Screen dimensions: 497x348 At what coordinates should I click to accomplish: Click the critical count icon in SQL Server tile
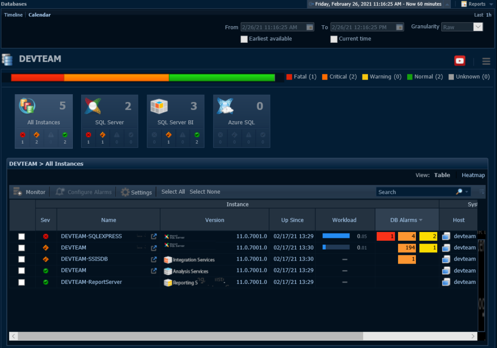102,135
